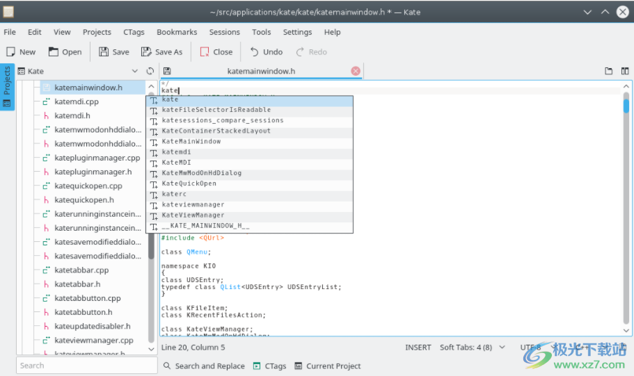Choose completion KateContainerStackedLayout
The height and width of the screenshot is (376, 634).
(x=249, y=131)
